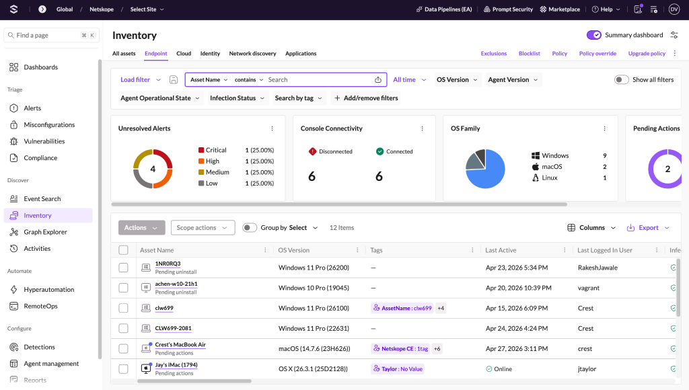The image size is (689, 390).
Task: Turn on the Group by toggle
Action: pos(250,227)
